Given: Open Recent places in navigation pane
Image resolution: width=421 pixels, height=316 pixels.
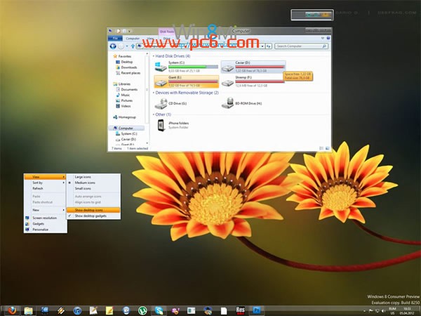Looking at the screenshot, I should [x=131, y=73].
